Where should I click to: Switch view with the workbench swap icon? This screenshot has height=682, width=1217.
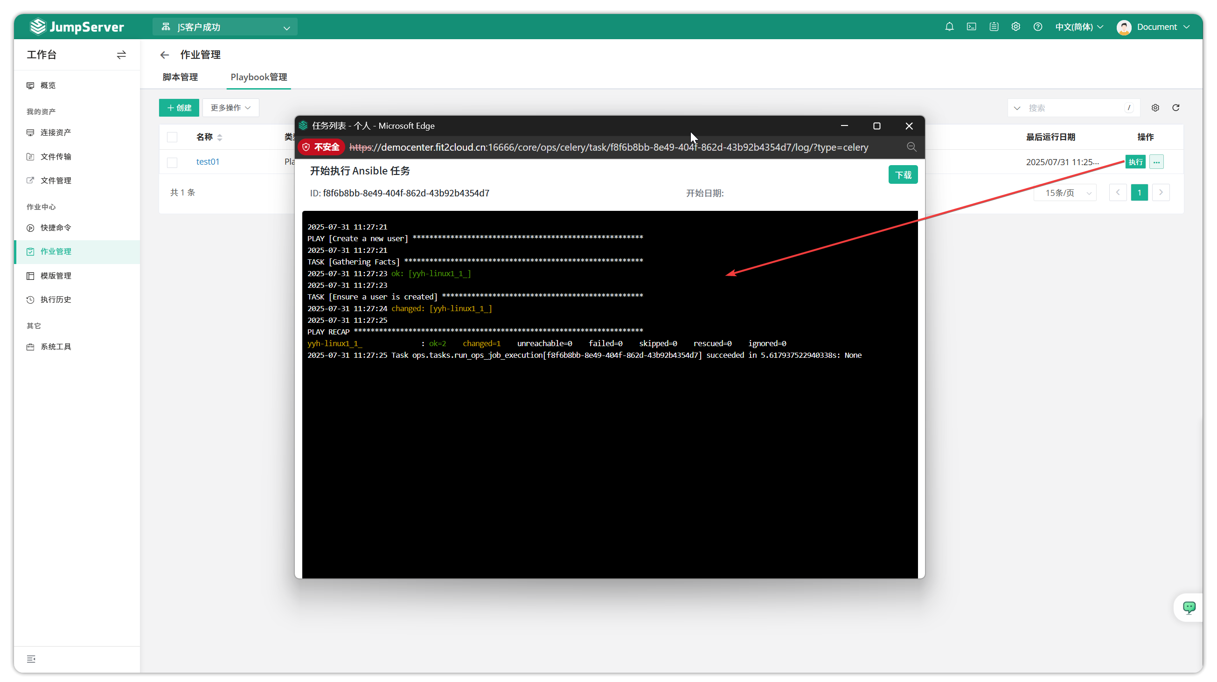(x=121, y=55)
